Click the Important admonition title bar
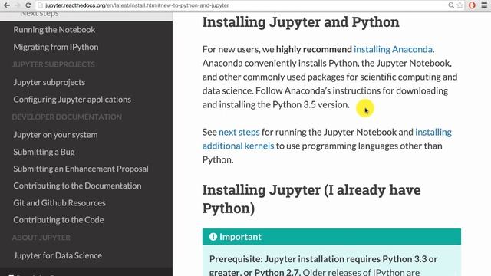This screenshot has width=491, height=276. [x=331, y=237]
